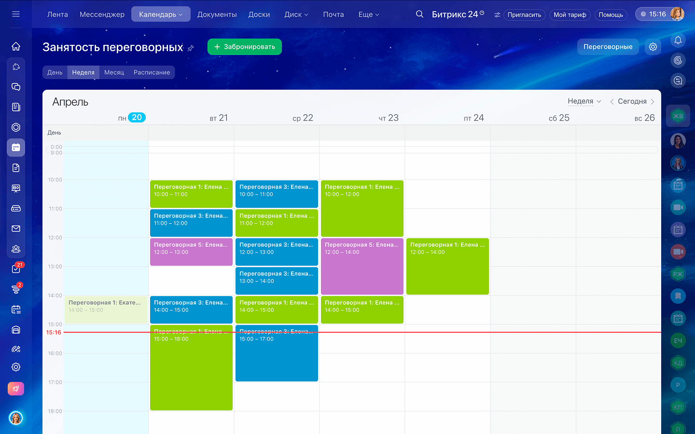Jump to Сегодня in calendar
Image resolution: width=695 pixels, height=434 pixels.
tap(632, 101)
